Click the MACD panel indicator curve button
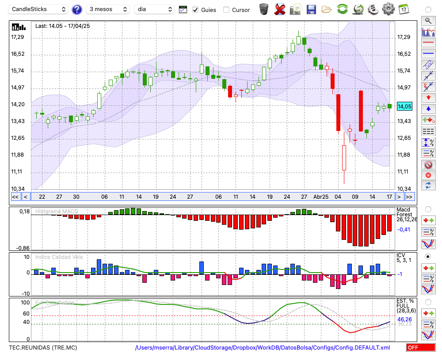The image size is (442, 354). 428,244
